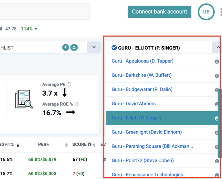Show info for Greenlight (David Einhorn)

pyautogui.click(x=216, y=132)
